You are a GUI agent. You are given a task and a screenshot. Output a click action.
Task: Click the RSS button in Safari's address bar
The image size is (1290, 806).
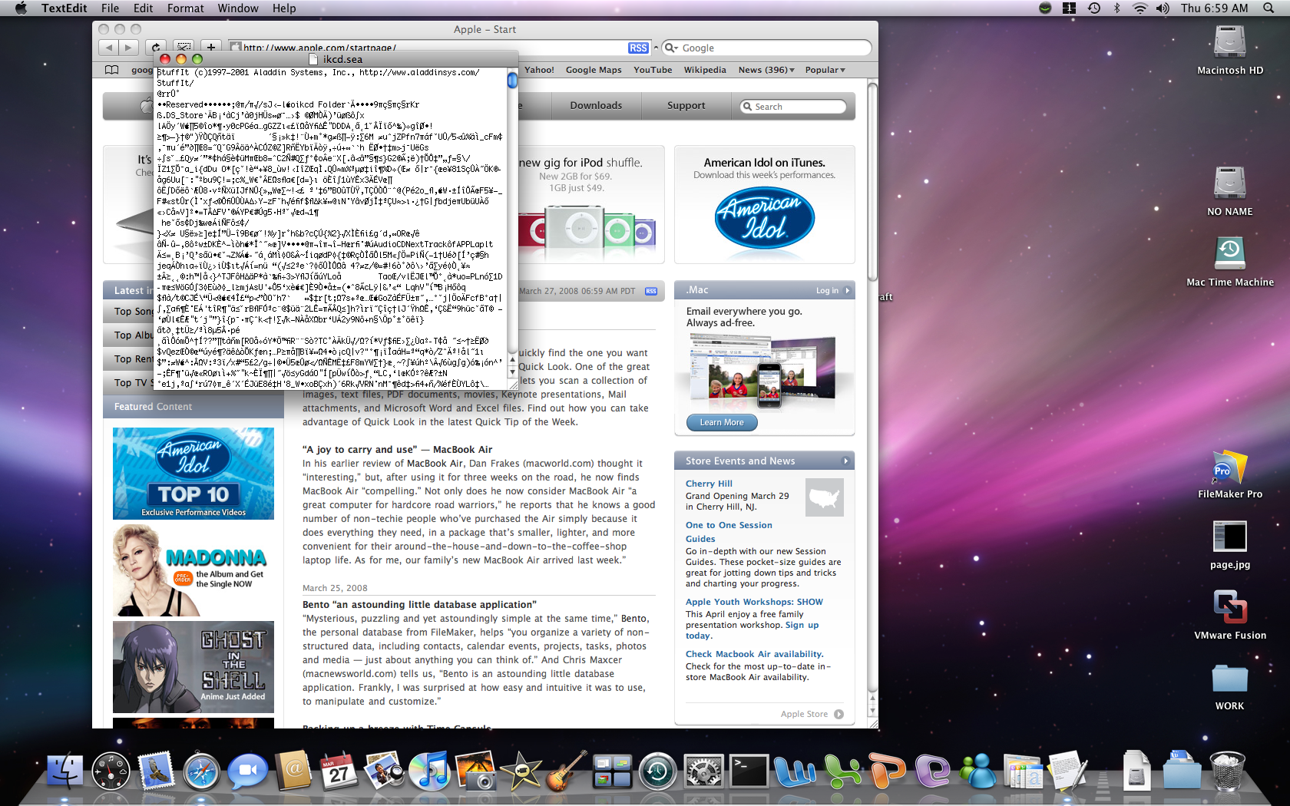[x=638, y=48]
